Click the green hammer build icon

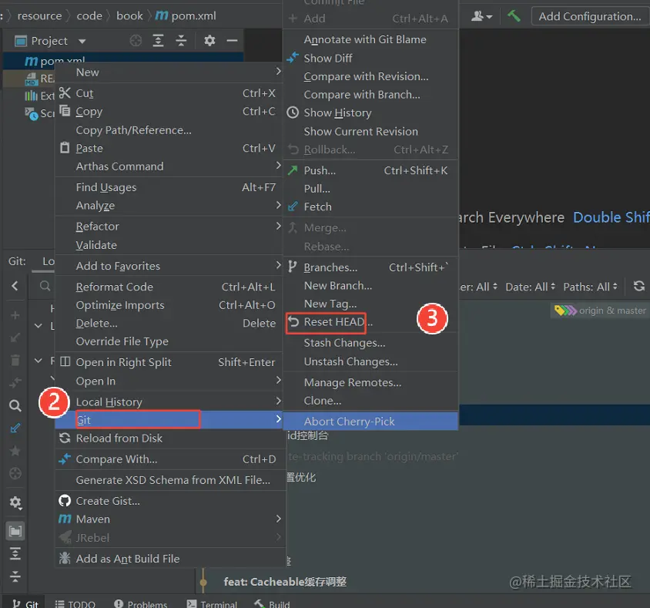(514, 16)
